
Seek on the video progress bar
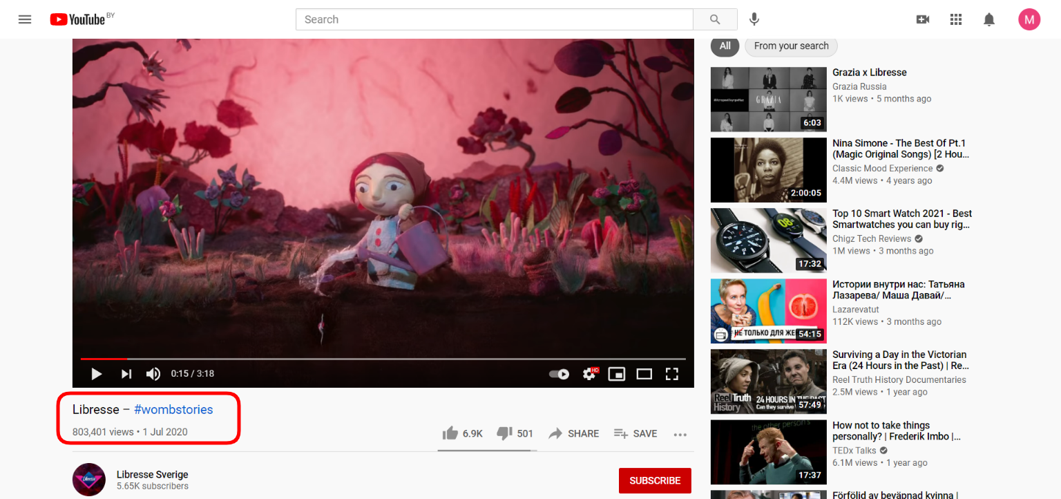[383, 359]
